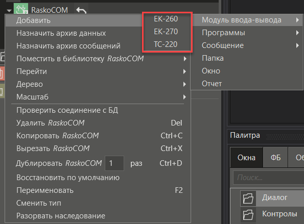
Task: Switch to the Окна palette tab
Action: (x=246, y=157)
